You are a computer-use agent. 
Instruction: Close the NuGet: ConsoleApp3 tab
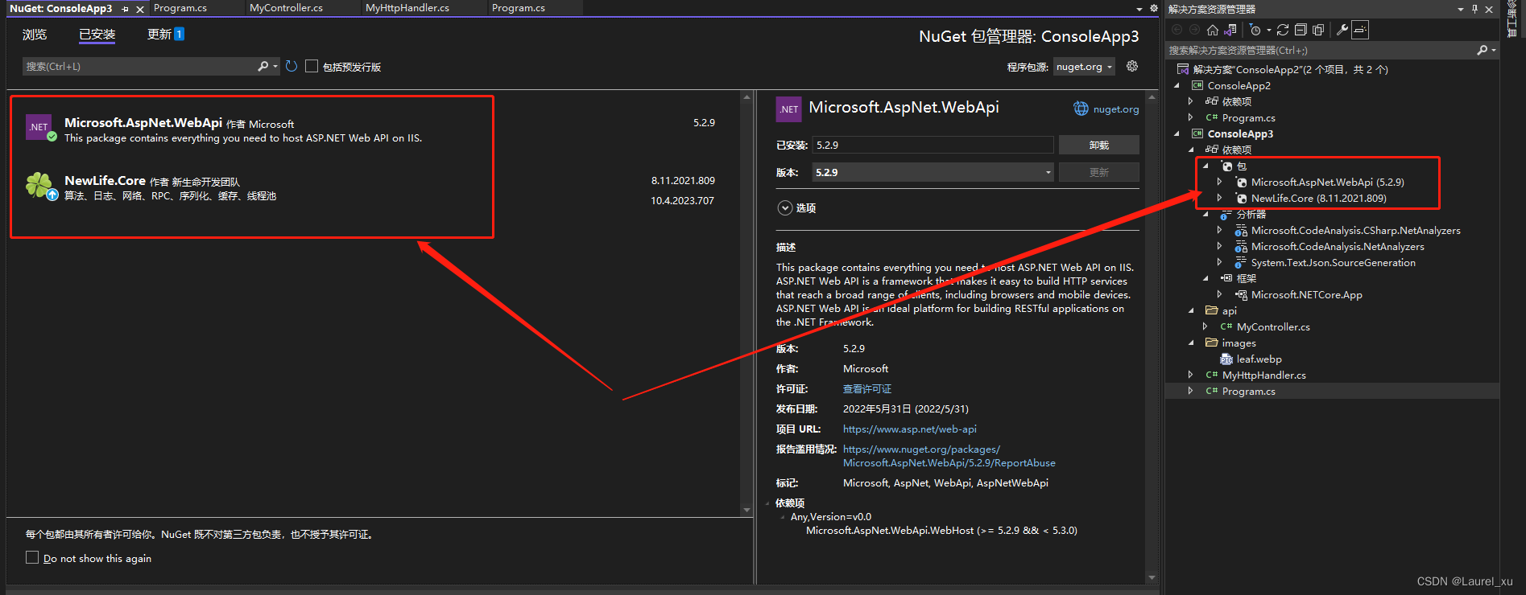pyautogui.click(x=140, y=9)
